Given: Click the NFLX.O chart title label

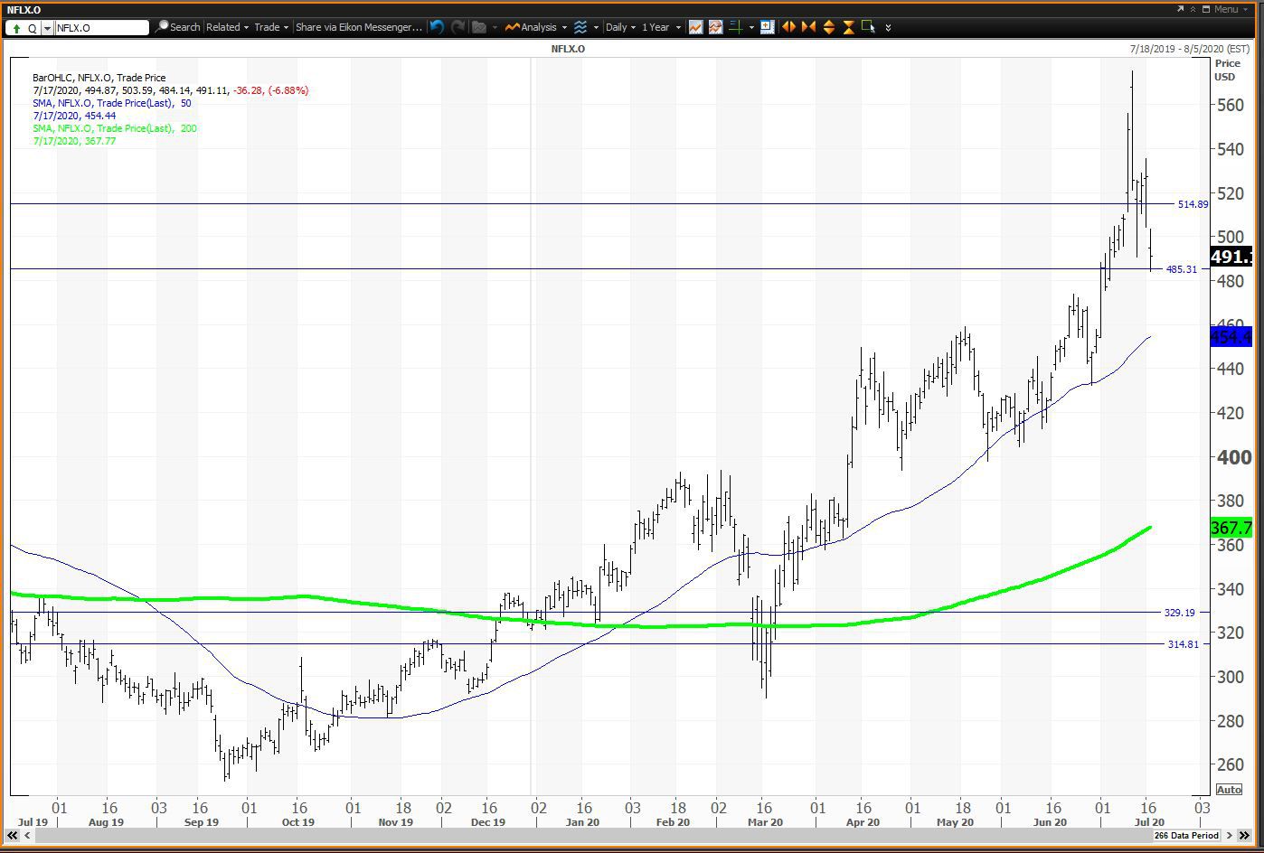Looking at the screenshot, I should [568, 49].
